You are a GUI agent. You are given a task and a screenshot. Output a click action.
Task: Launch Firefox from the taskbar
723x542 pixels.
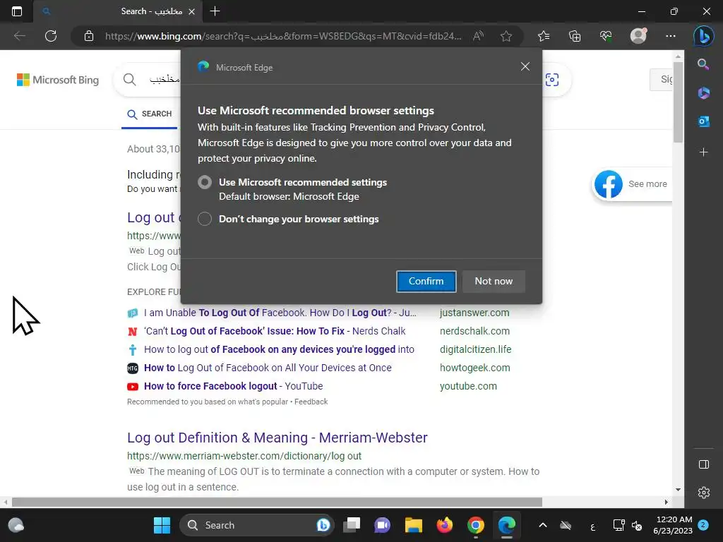point(445,525)
